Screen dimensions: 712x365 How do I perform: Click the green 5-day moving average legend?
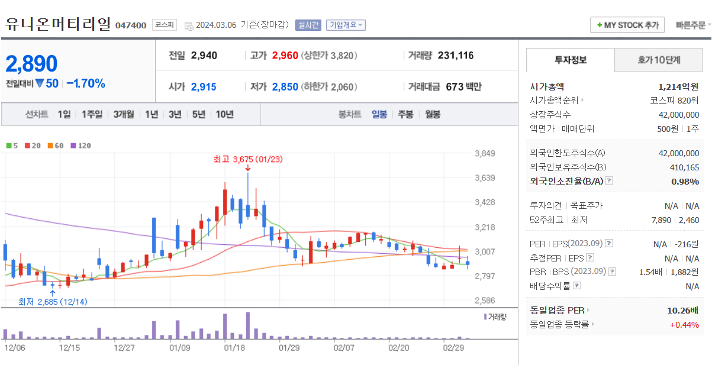click(12, 146)
